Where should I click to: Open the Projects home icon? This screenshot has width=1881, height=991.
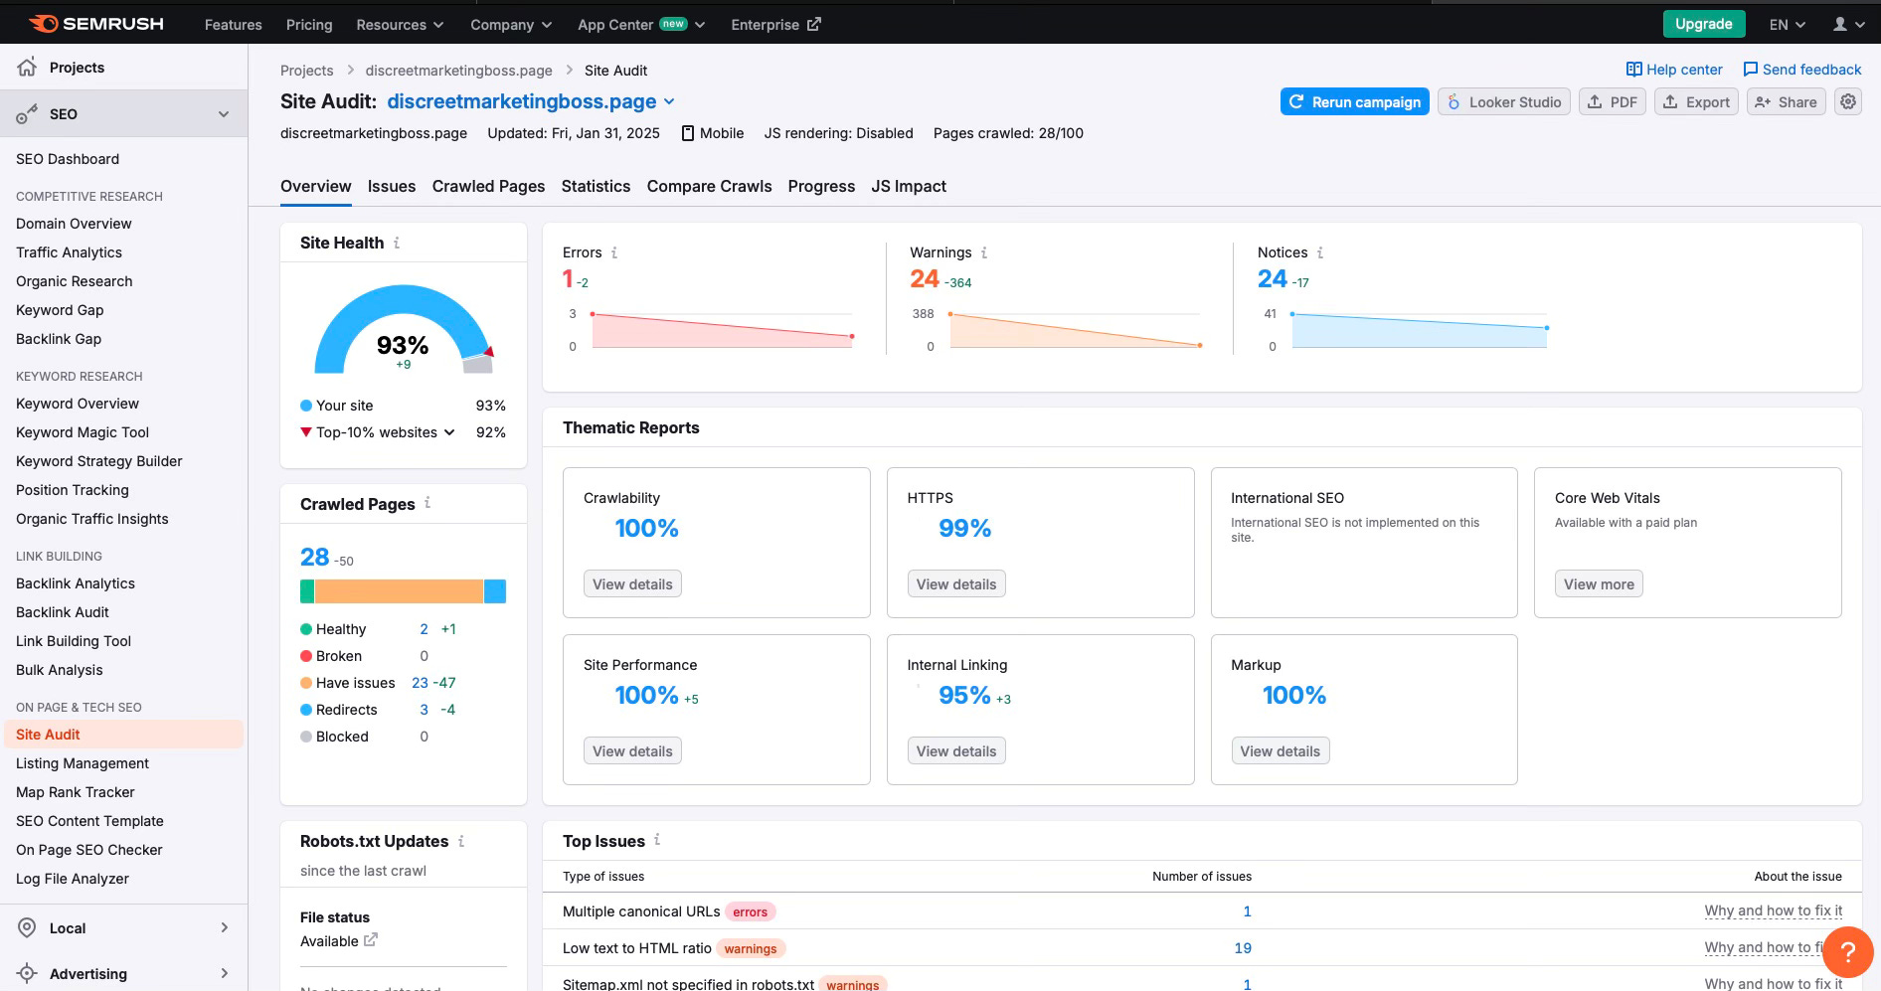pyautogui.click(x=27, y=67)
